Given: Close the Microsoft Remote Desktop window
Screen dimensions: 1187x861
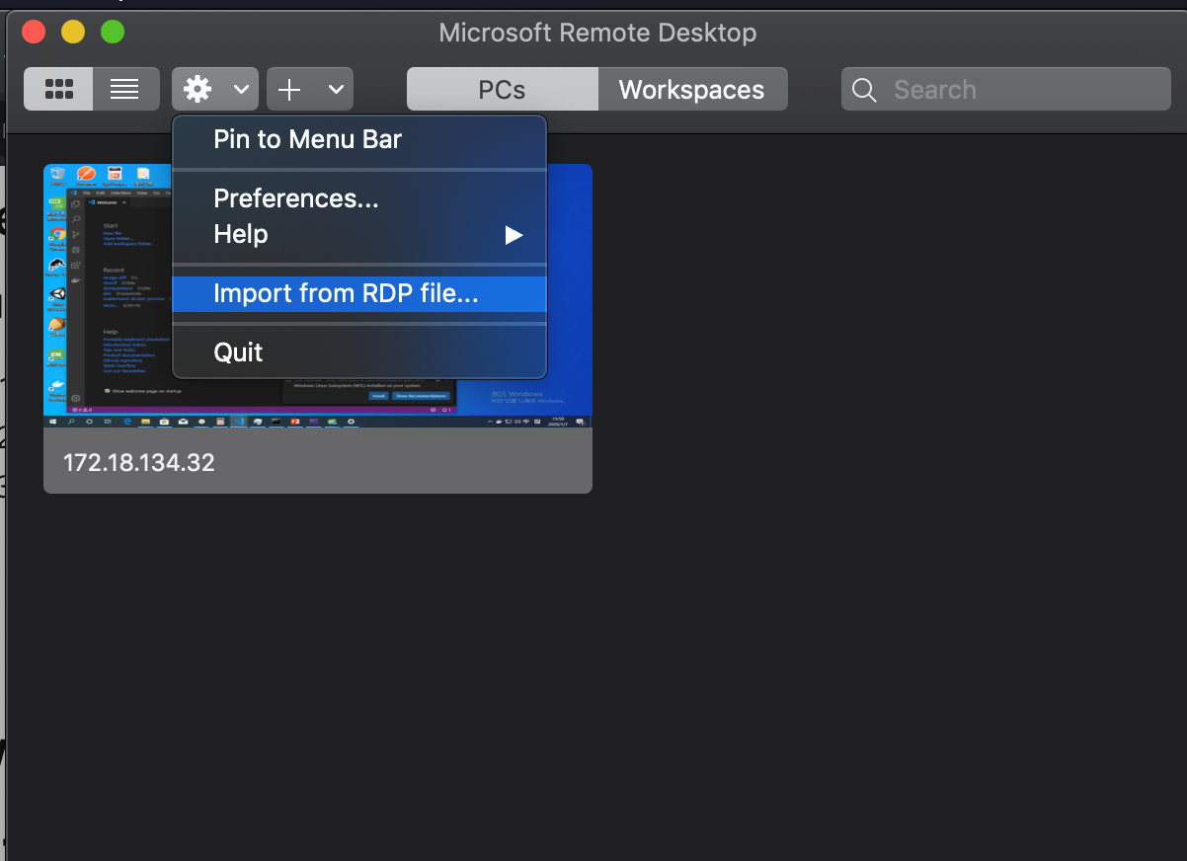Looking at the screenshot, I should (34, 33).
